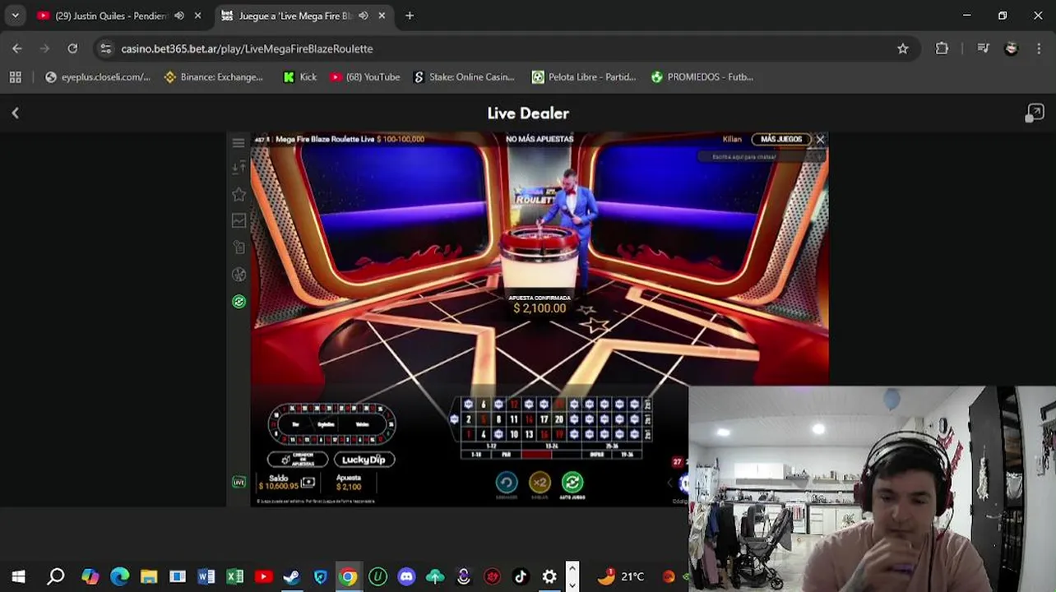This screenshot has height=592, width=1056.
Task: Open Creador de Apuestas
Action: point(298,460)
